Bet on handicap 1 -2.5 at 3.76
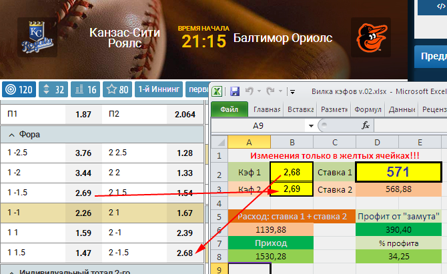The height and width of the screenshot is (274, 447). coord(83,153)
